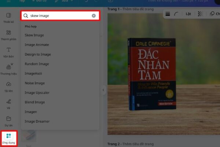The image size is (220, 147).
Task: Open the Thiết kế (Design) sidebar panel
Action: click(8, 18)
